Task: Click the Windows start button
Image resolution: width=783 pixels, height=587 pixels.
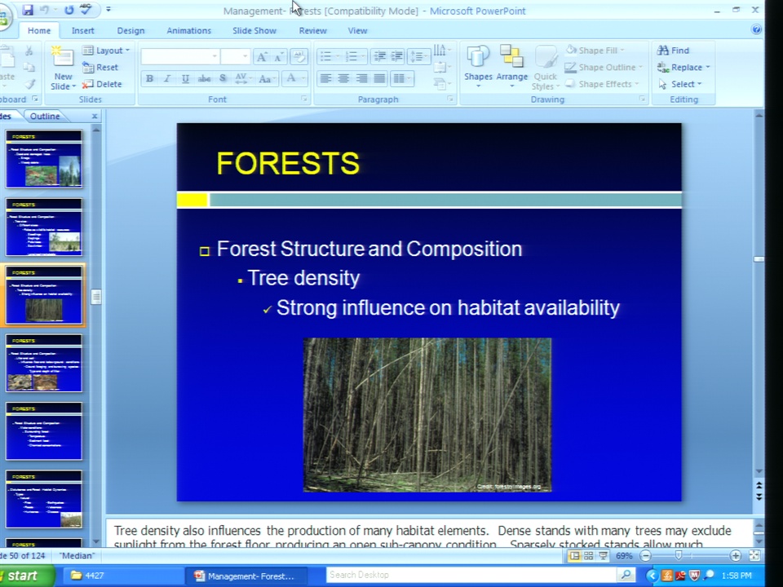Action: [25, 576]
